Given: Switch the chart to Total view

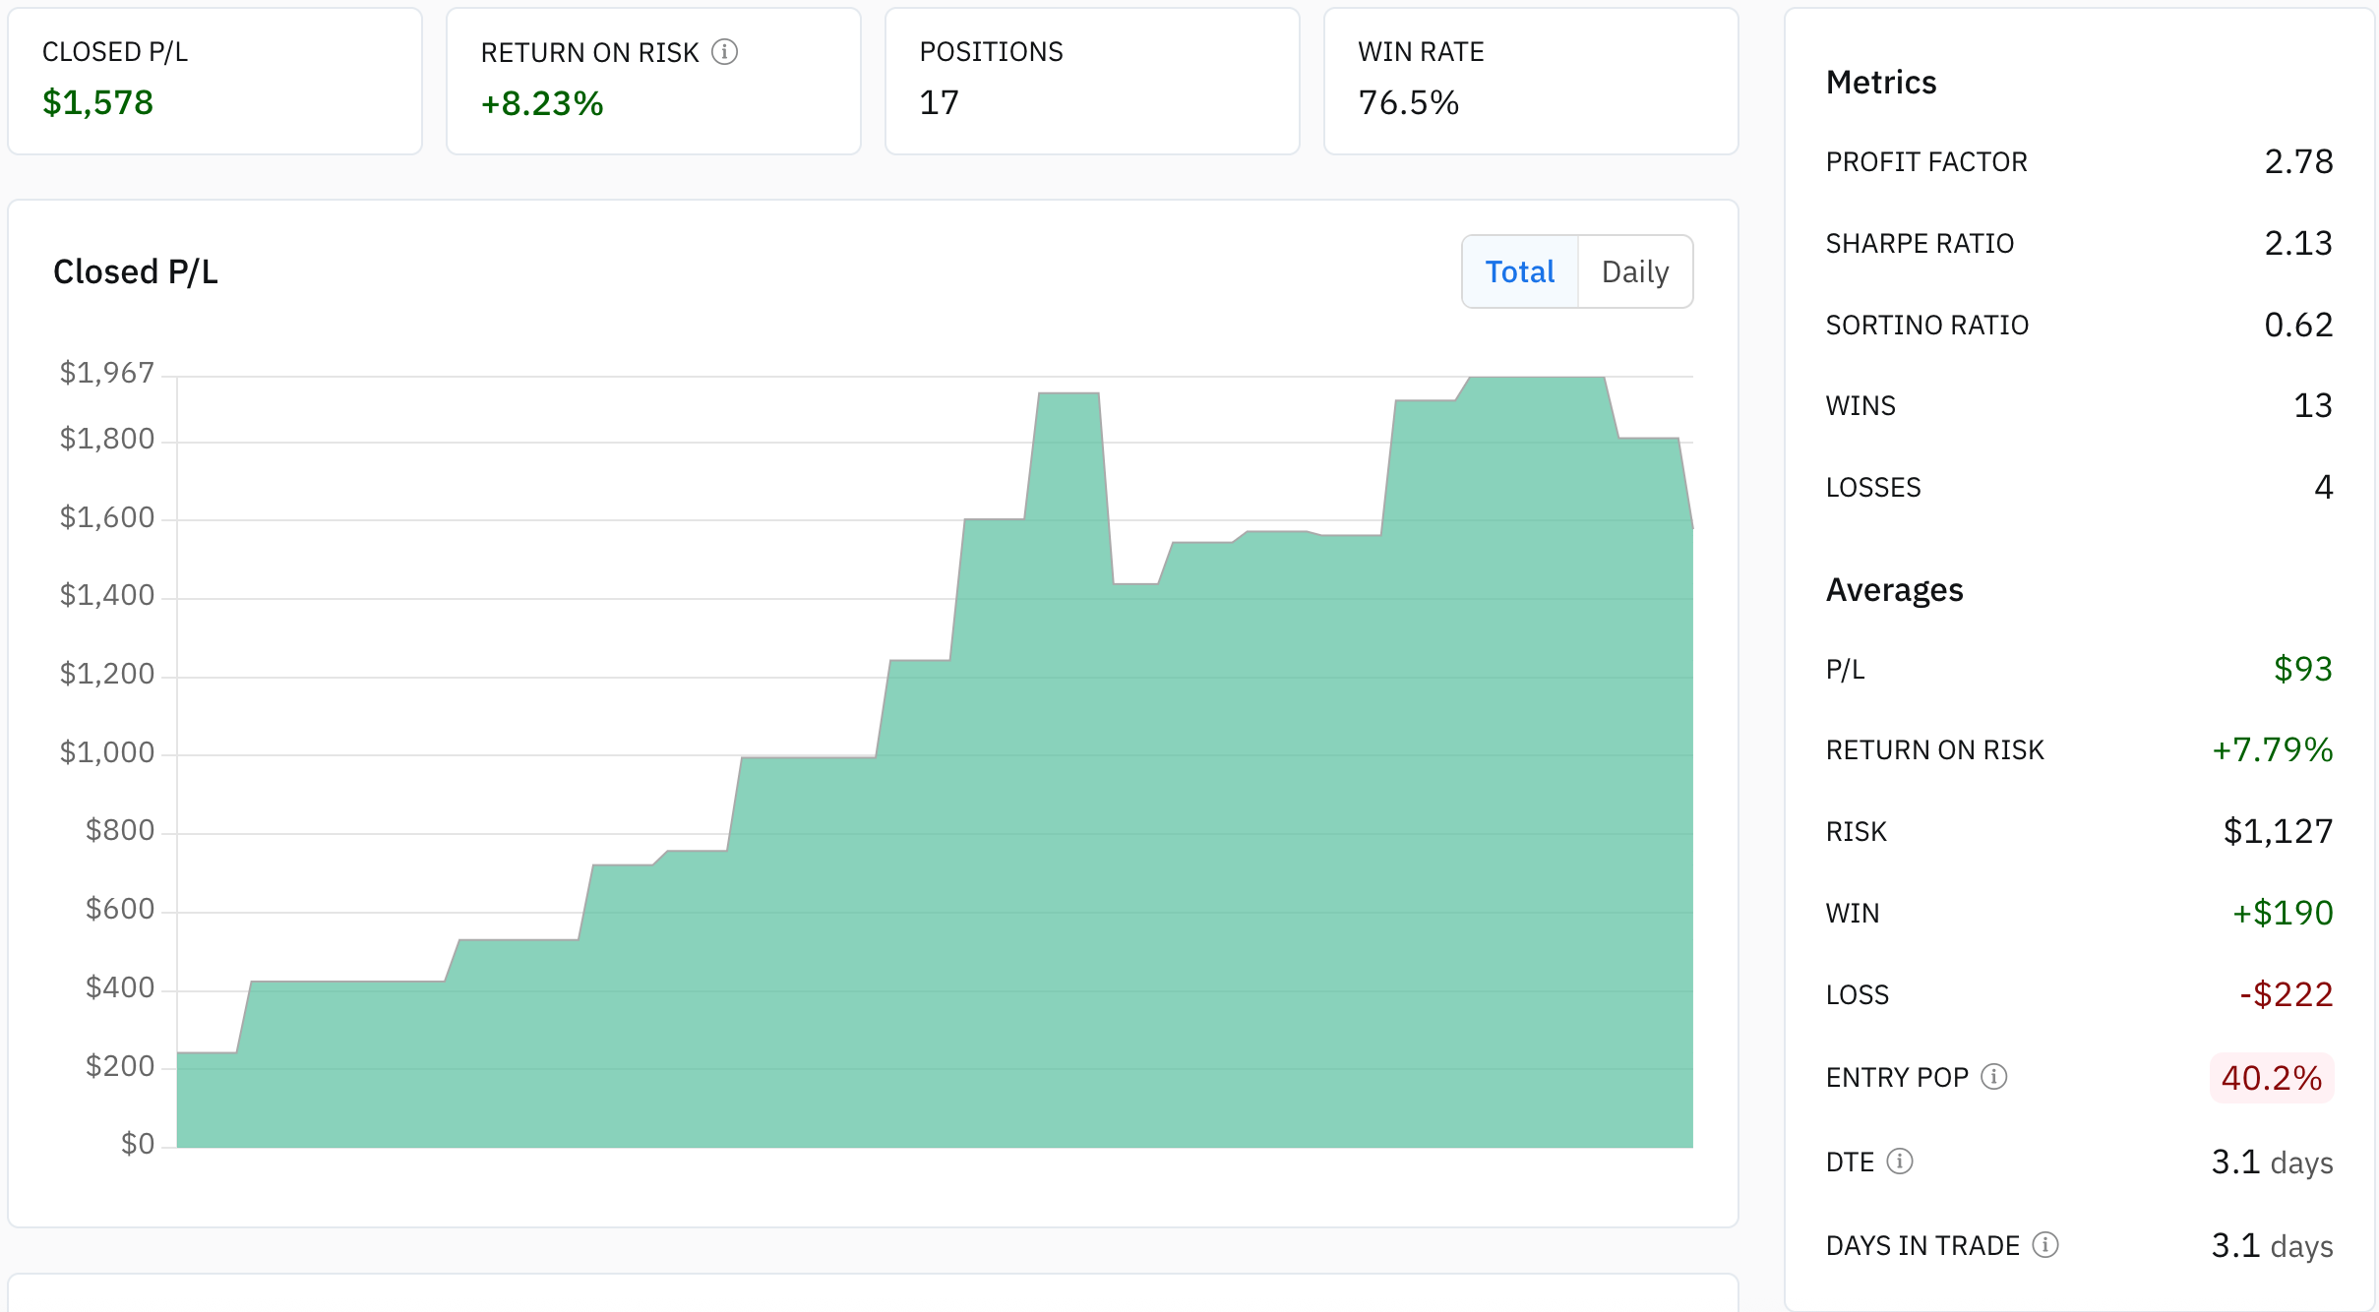Looking at the screenshot, I should 1519,271.
